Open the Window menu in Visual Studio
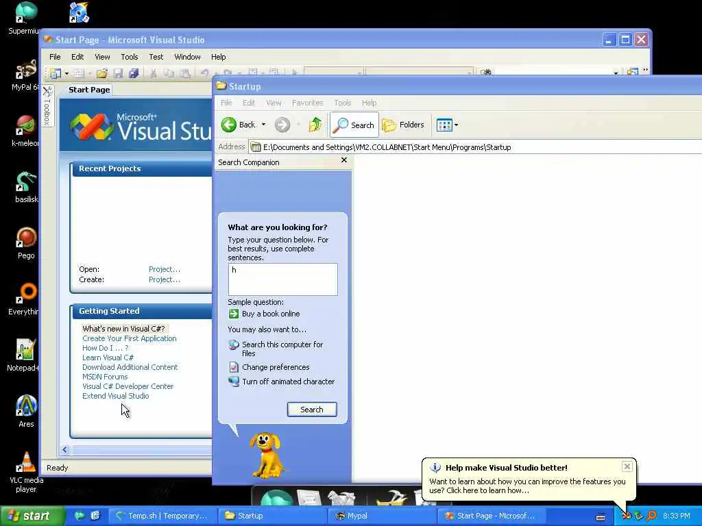This screenshot has height=526, width=702. pos(187,57)
